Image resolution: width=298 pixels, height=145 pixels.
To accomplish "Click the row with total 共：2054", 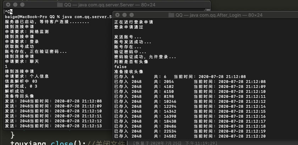I will [x=190, y=82].
